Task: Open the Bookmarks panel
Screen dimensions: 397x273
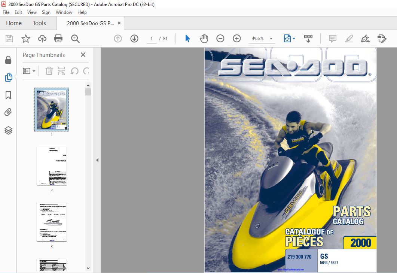Action: 8,95
